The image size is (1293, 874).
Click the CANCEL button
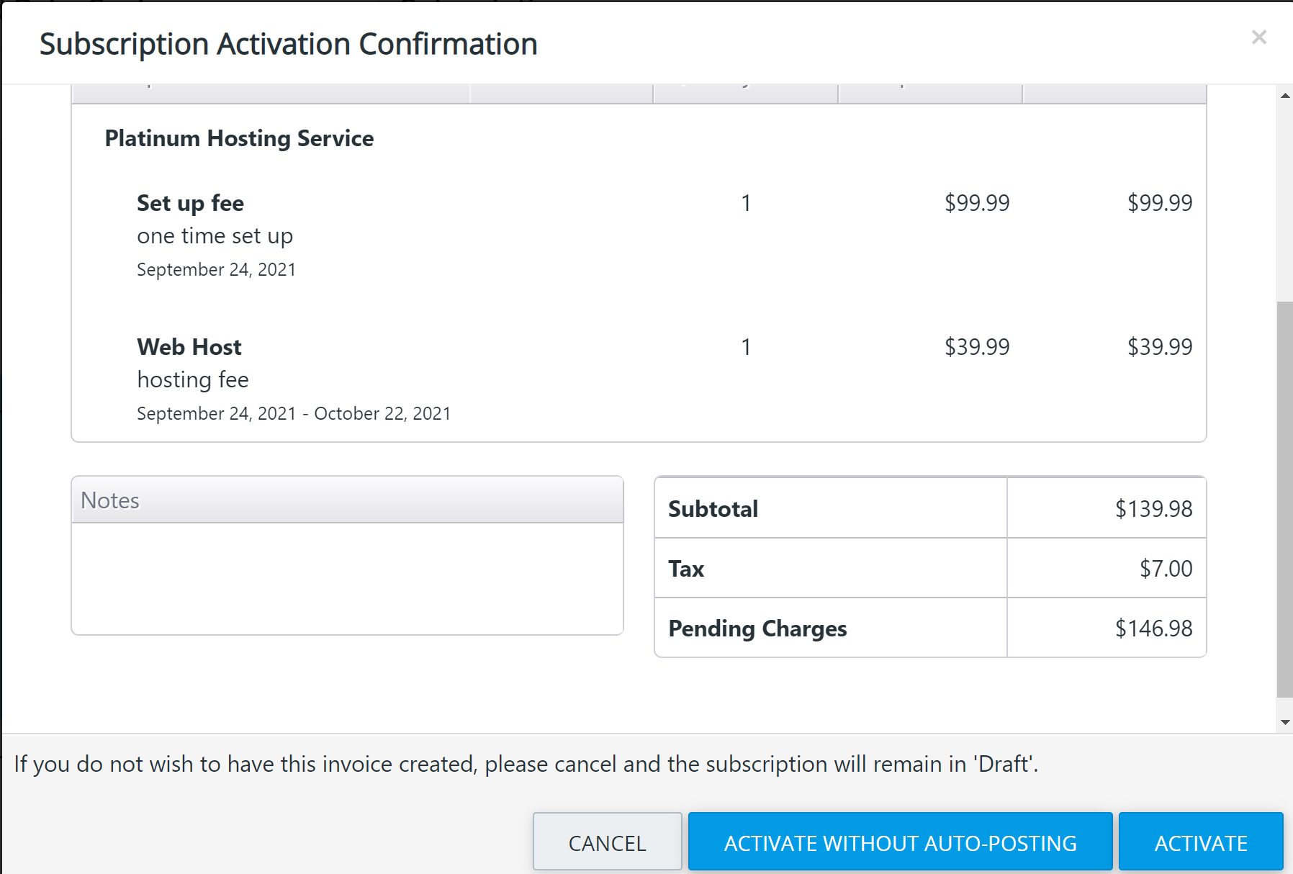coord(607,842)
